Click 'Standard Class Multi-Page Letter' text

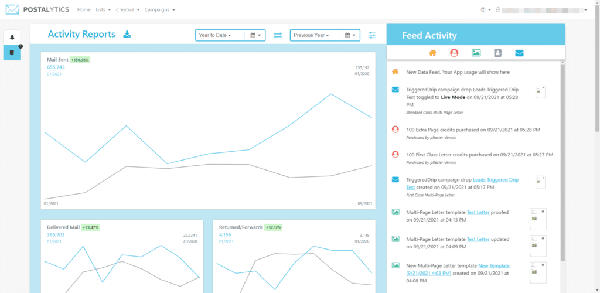coord(434,113)
